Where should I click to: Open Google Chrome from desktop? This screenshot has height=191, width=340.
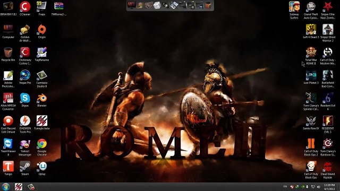tap(42, 147)
